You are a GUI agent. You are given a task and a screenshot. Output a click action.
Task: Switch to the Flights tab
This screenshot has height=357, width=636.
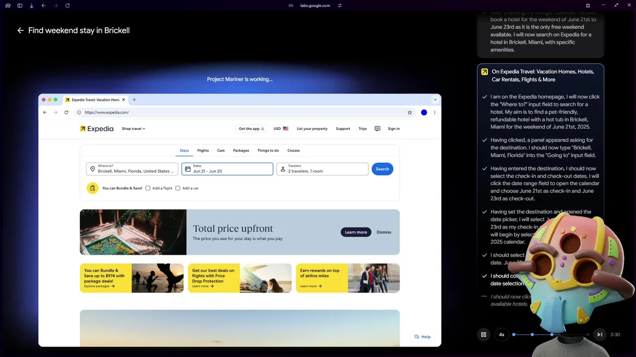click(203, 150)
